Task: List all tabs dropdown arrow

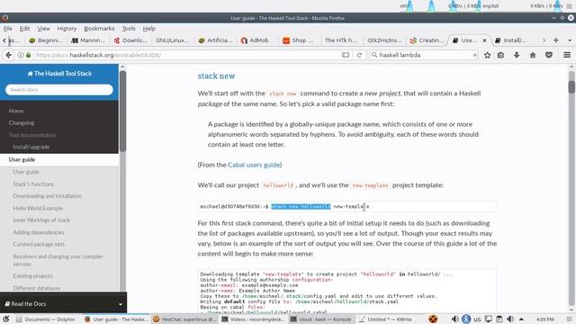Action: click(570, 40)
